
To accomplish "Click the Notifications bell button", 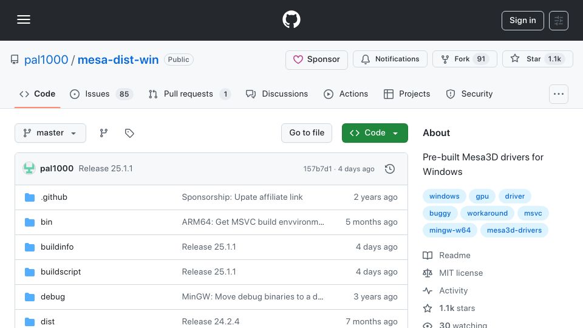I will [390, 59].
